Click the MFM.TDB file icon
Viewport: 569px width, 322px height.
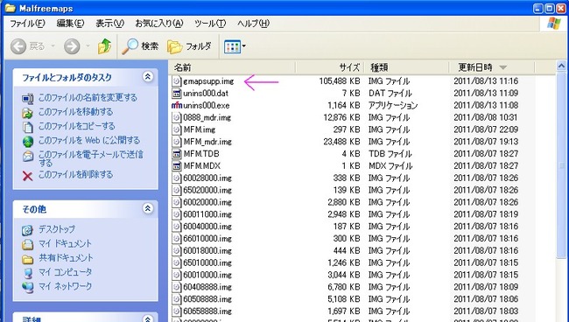click(x=177, y=154)
